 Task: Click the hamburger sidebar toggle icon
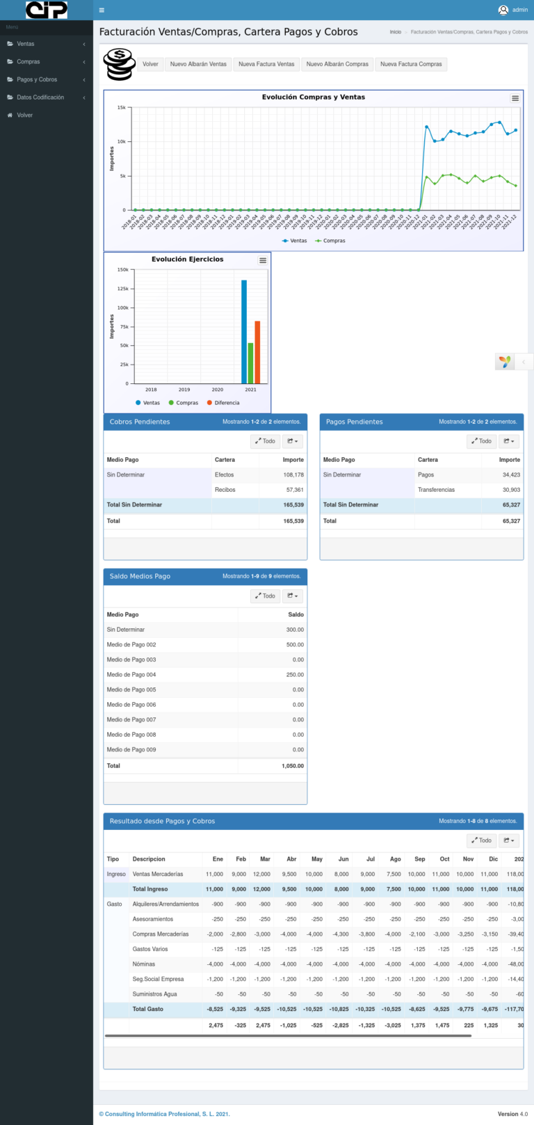point(102,10)
